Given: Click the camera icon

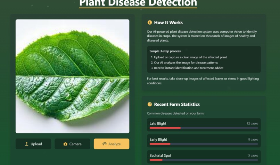Looking at the screenshot, I should click(x=65, y=144).
